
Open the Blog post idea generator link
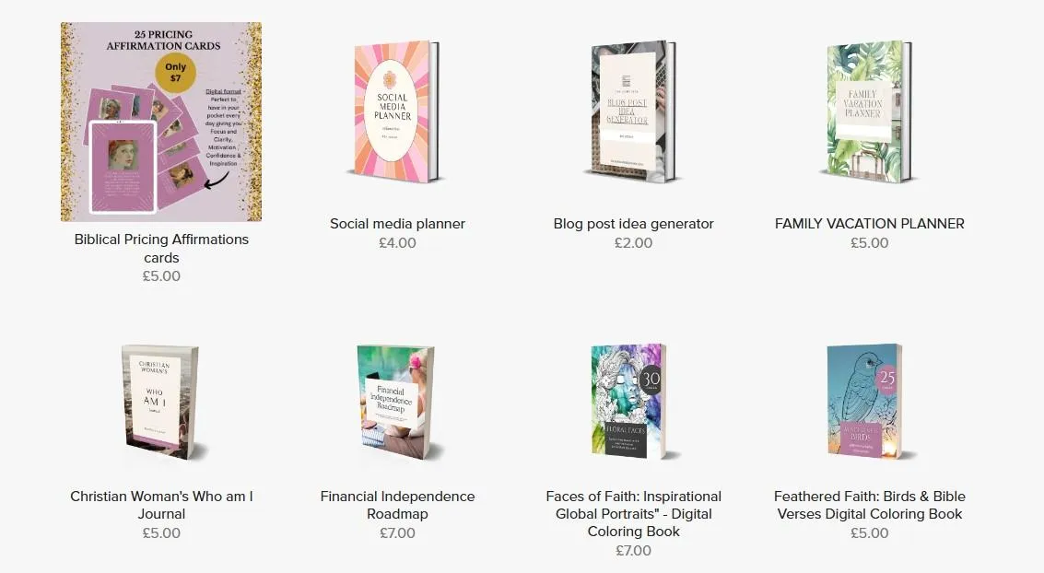(633, 224)
